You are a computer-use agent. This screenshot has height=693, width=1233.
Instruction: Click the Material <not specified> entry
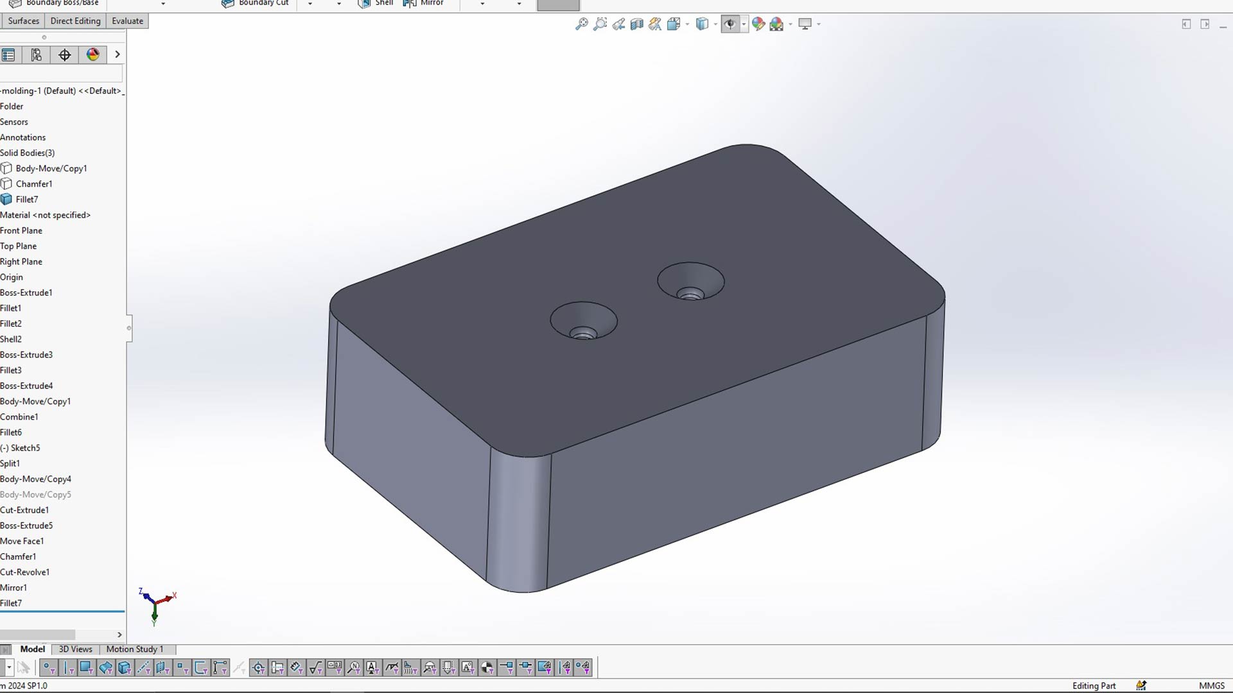[x=46, y=215]
